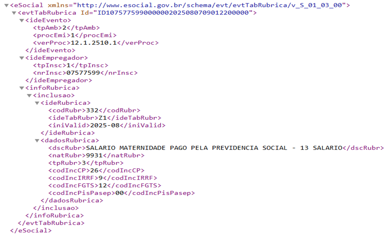Image resolution: width=388 pixels, height=234 pixels.
Task: Collapse the infoRubrica node
Action: click(22, 88)
